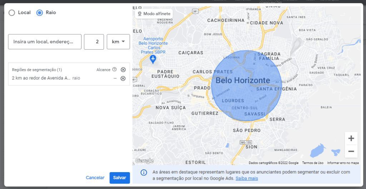
Task: Click the radius value field showing 2
Action: click(94, 42)
